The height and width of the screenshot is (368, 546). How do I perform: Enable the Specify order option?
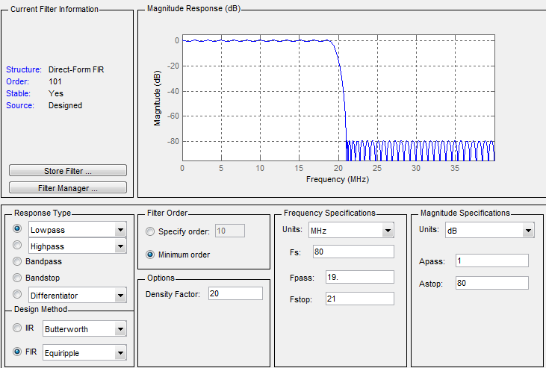point(150,231)
